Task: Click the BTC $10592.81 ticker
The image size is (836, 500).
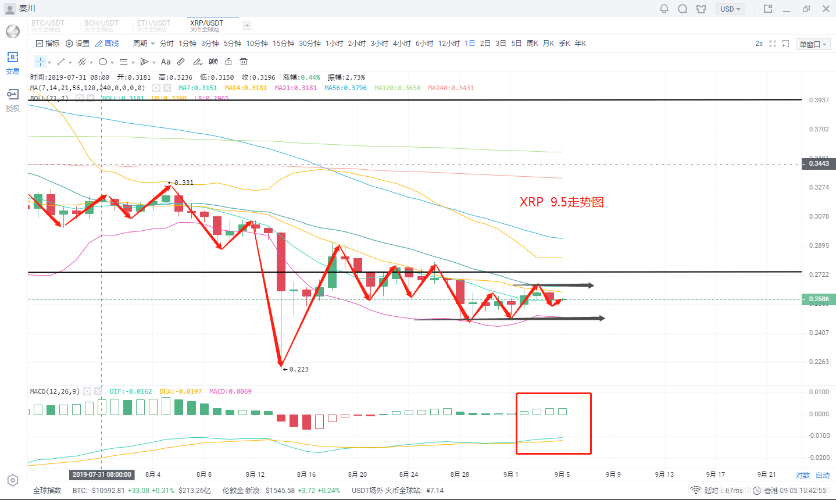Action: point(142,490)
